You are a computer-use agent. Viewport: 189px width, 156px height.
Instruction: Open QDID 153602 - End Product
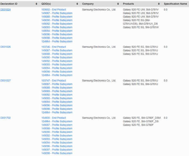click(54, 10)
